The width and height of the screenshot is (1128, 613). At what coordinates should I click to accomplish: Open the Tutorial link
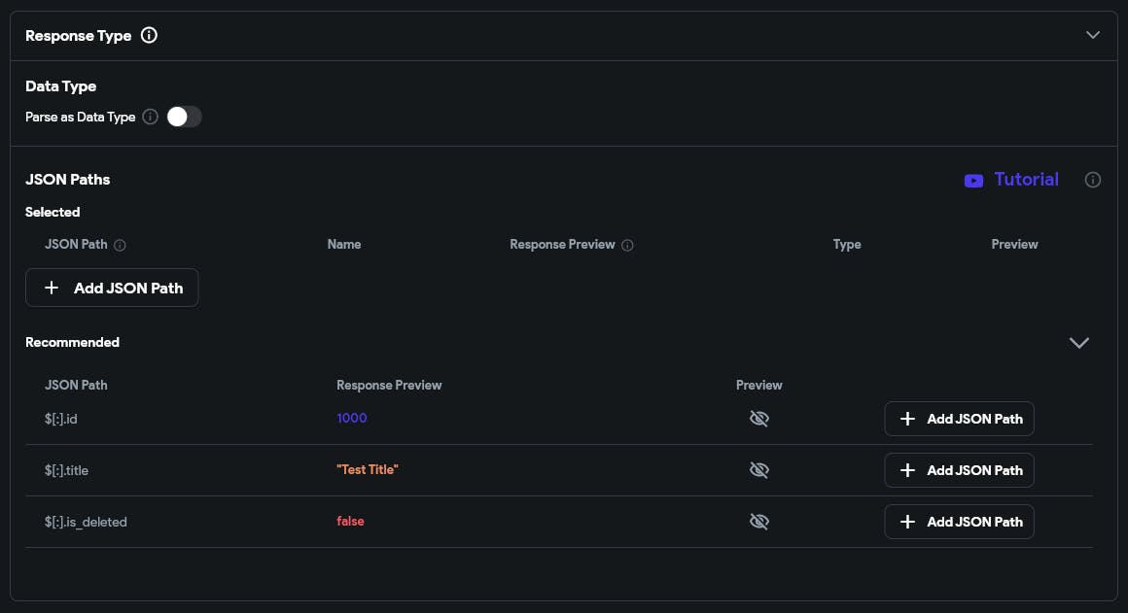1026,180
